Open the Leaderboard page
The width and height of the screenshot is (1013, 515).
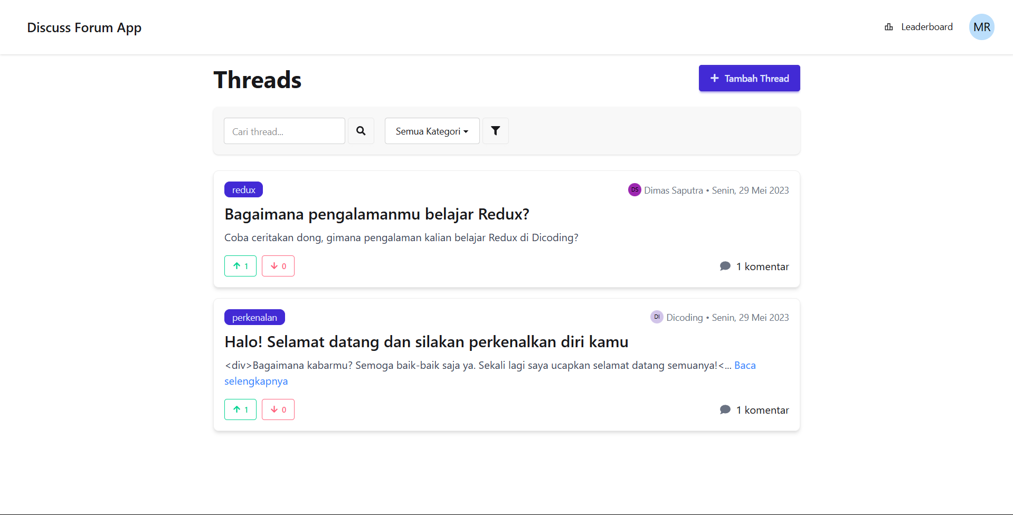(x=926, y=27)
